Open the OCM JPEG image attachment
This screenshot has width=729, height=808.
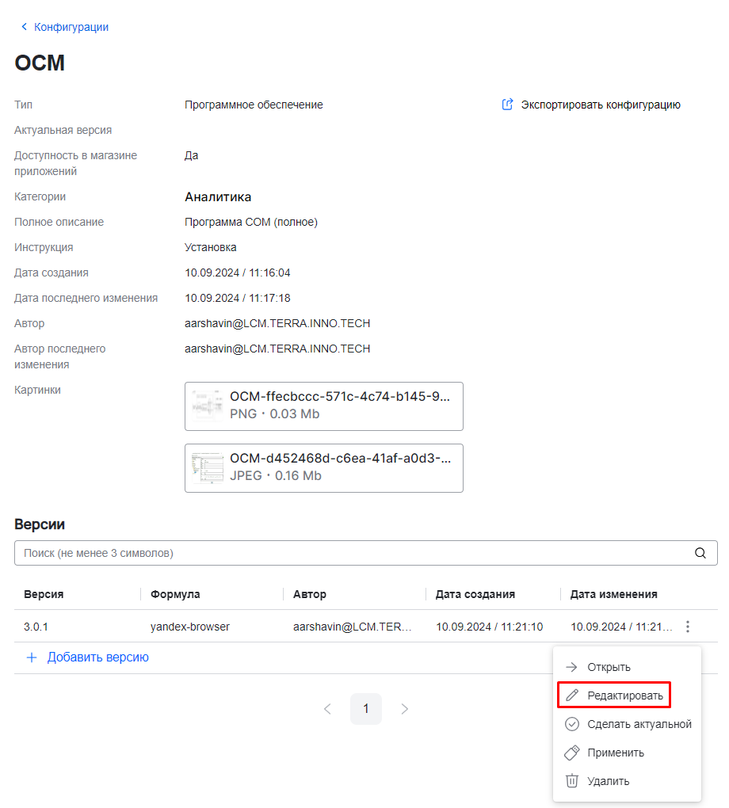click(323, 468)
